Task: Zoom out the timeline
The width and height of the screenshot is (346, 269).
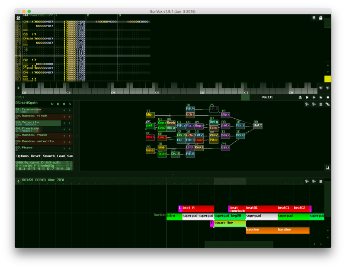Action: click(x=307, y=181)
